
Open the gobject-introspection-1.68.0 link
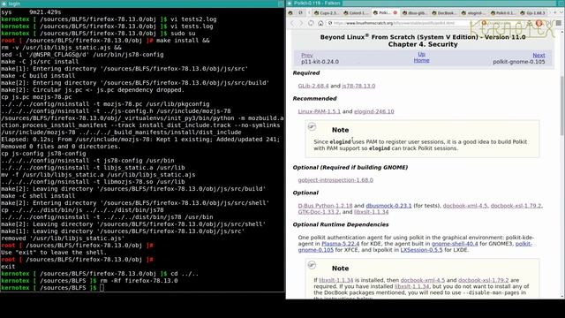(x=335, y=180)
